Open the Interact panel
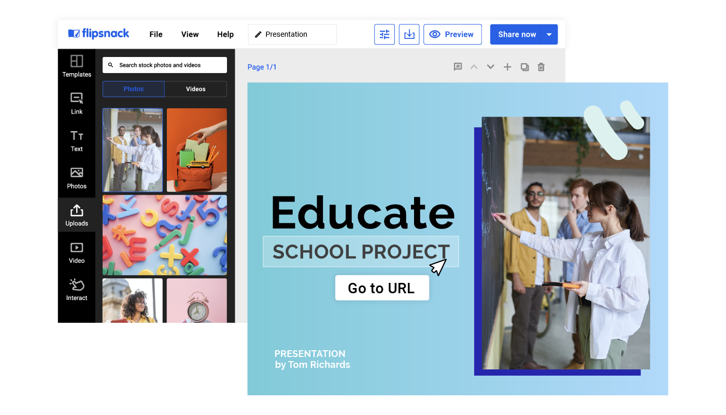Image resolution: width=726 pixels, height=415 pixels. pos(76,289)
